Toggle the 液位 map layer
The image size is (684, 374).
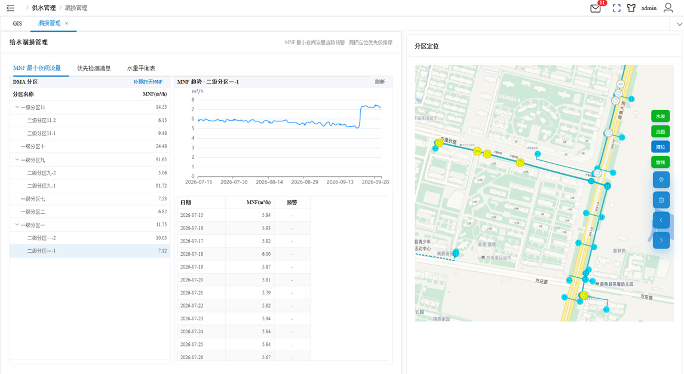(660, 146)
